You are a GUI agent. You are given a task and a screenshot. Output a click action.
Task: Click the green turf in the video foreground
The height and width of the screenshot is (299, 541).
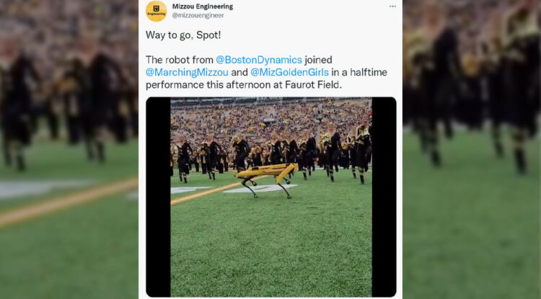coord(274,245)
